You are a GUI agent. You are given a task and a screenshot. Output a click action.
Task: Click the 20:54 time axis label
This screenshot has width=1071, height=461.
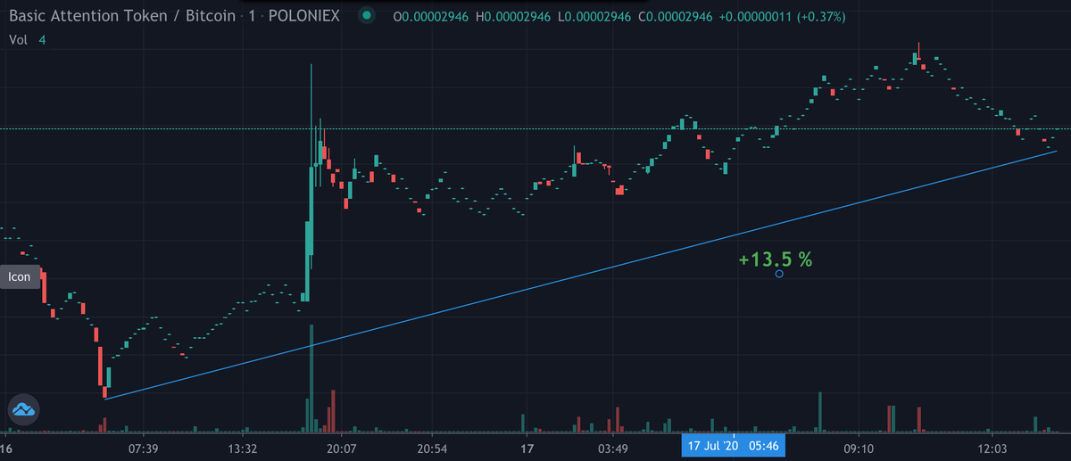pyautogui.click(x=432, y=448)
